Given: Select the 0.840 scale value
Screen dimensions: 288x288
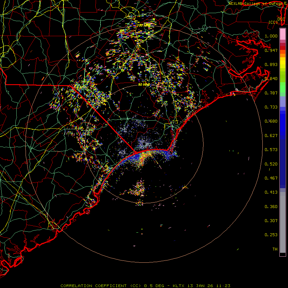Looking at the screenshot, I should pos(271,79).
